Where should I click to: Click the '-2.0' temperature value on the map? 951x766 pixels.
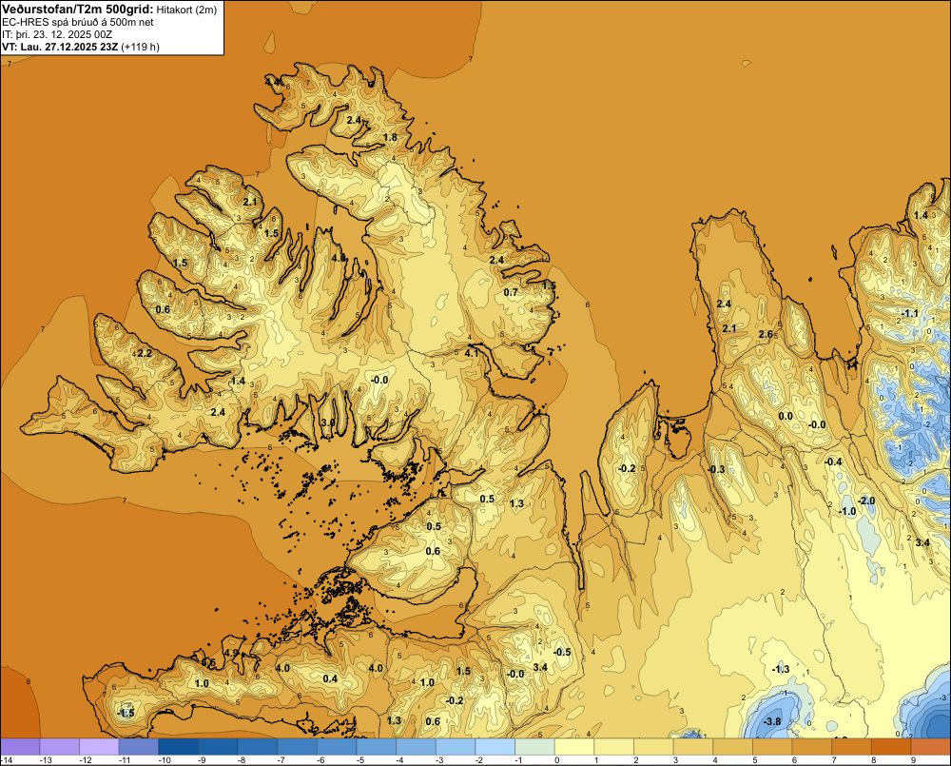click(x=866, y=501)
